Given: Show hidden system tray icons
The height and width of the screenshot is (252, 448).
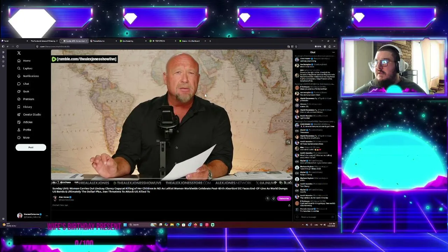Looking at the screenshot, I should [303, 225].
